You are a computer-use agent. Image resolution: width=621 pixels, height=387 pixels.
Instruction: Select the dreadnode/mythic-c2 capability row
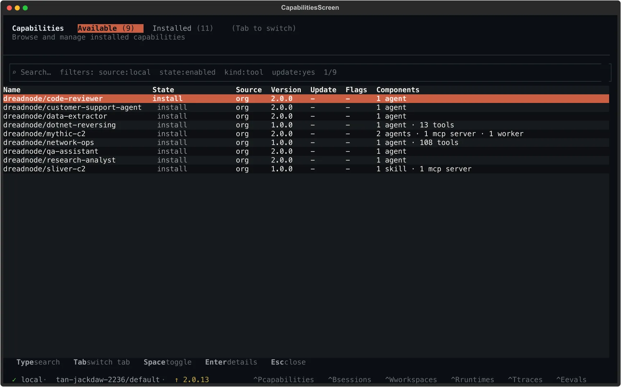(44, 134)
